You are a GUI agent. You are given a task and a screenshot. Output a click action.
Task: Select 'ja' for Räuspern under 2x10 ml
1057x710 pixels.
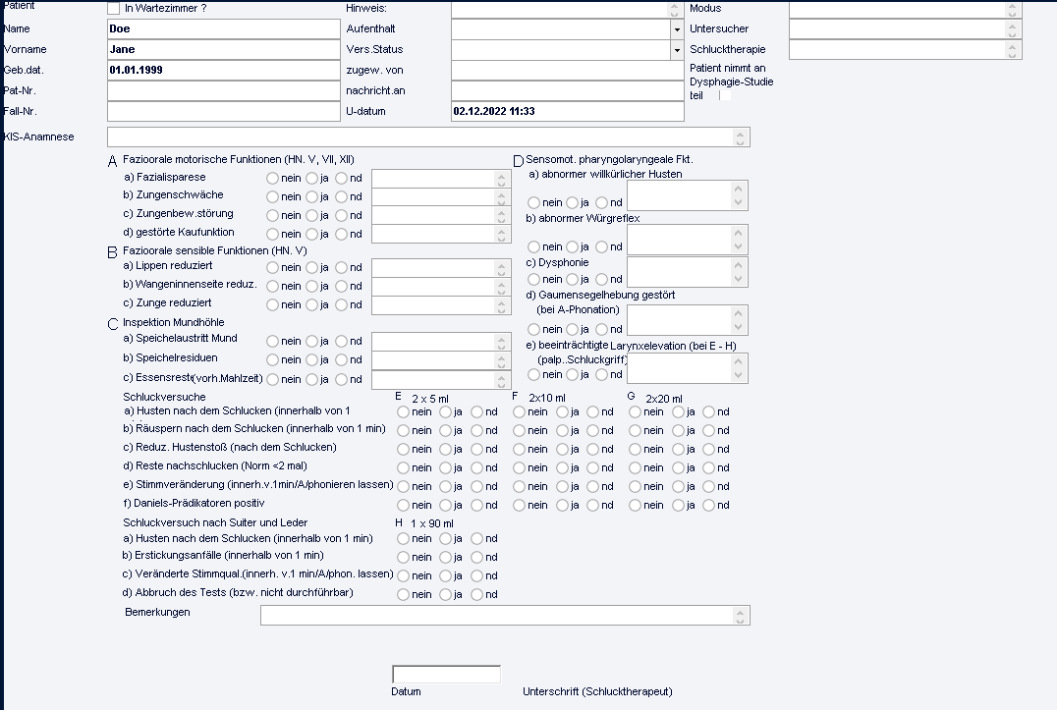tap(563, 430)
